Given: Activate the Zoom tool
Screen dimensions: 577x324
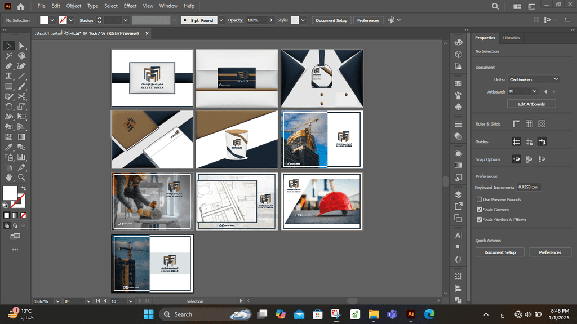Looking at the screenshot, I should 22,177.
